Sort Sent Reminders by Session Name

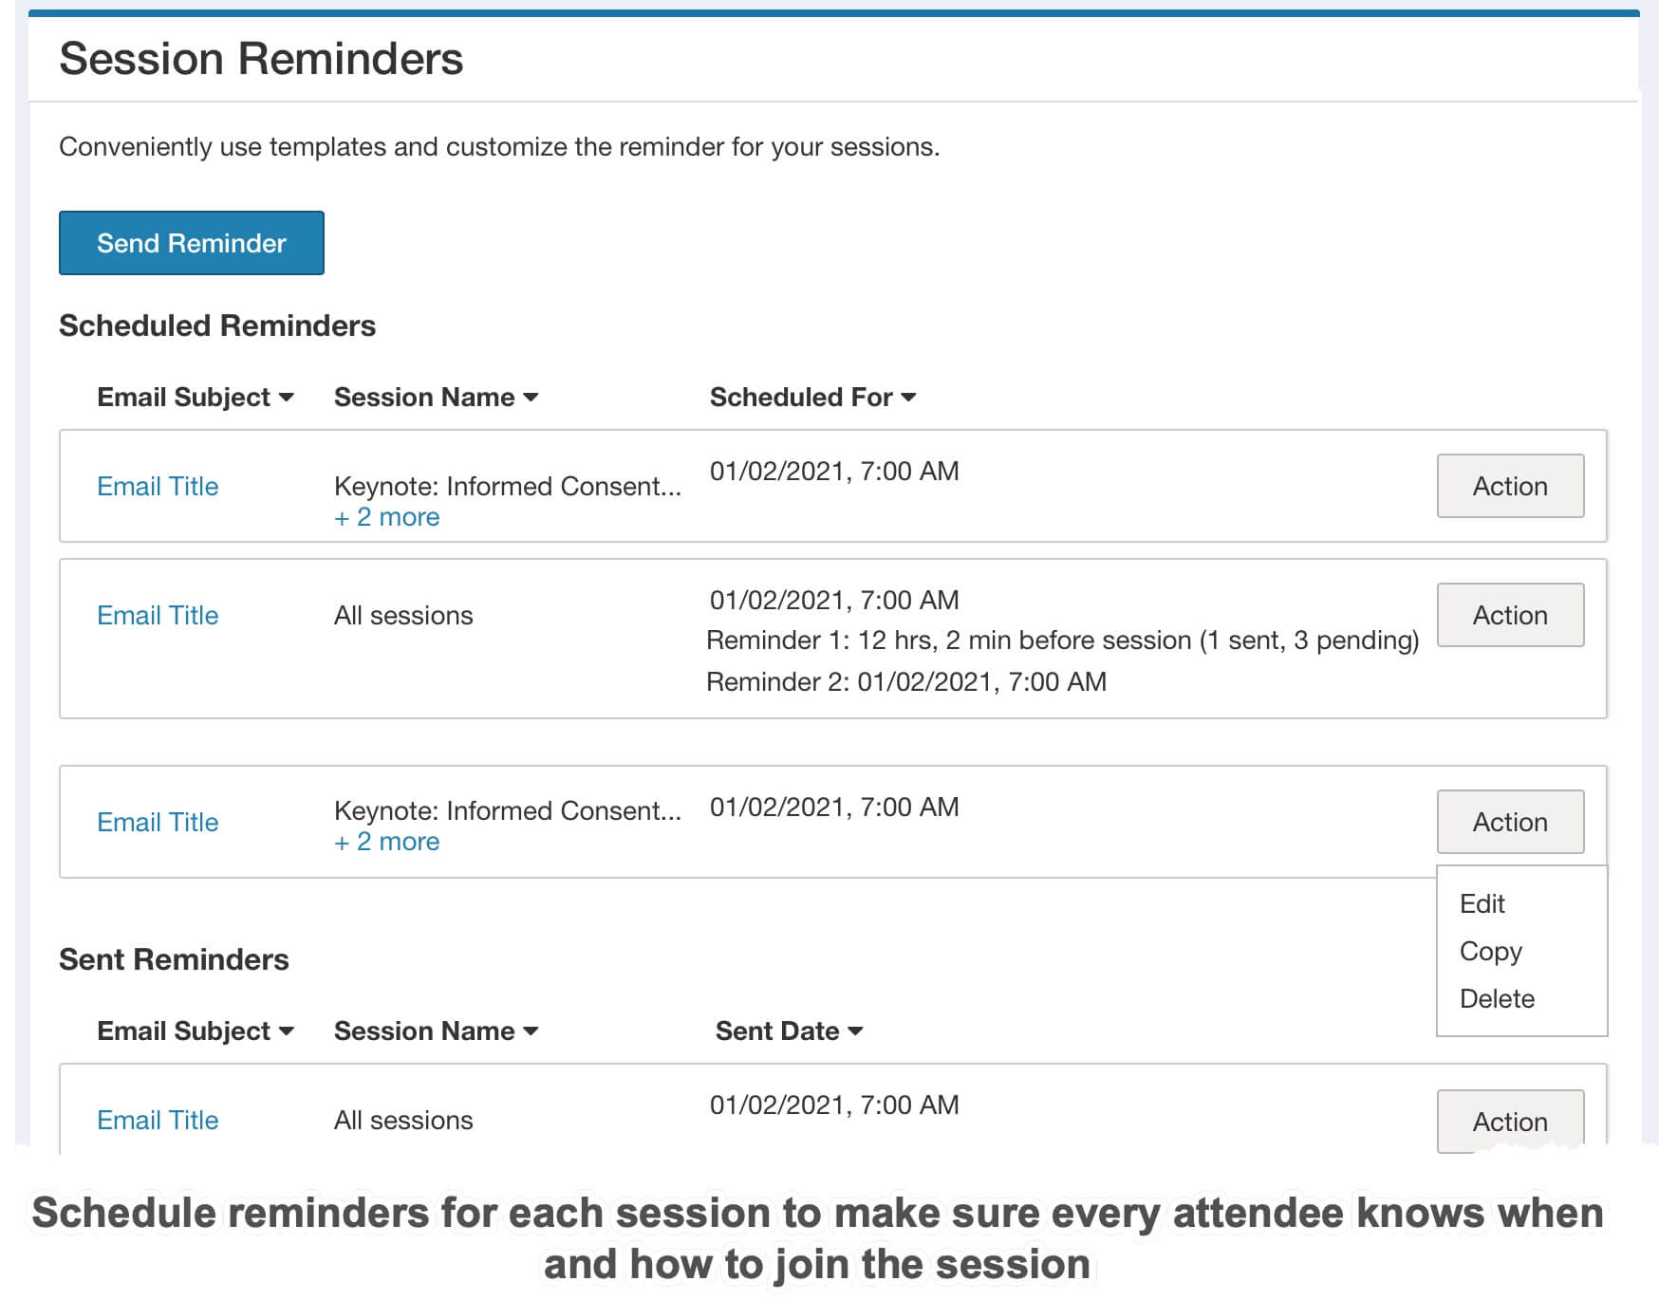click(436, 1031)
